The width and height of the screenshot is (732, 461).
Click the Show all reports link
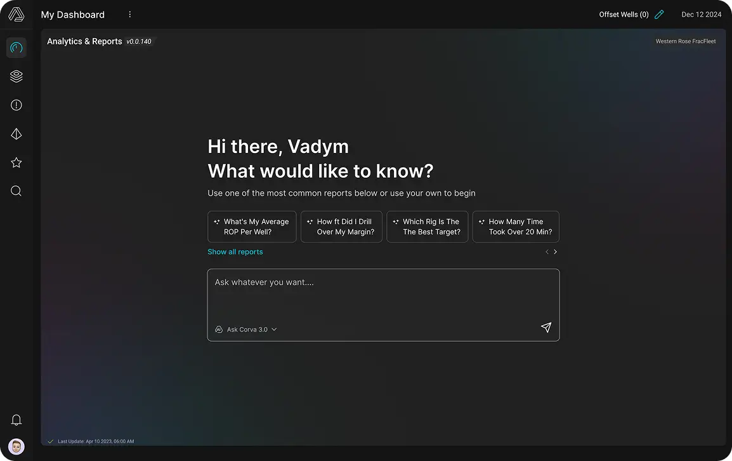tap(235, 252)
